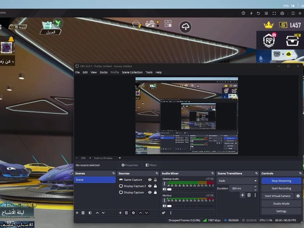Toggle lock on Game Capture source
Viewport: 304px width, 228px height.
155,180
